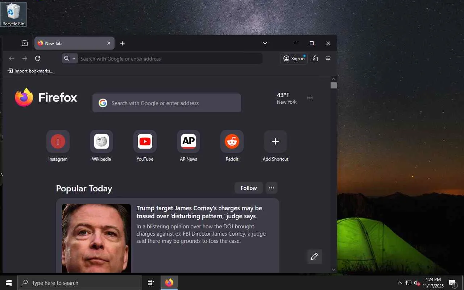Open the Recycle Bin desktop icon

[13, 14]
